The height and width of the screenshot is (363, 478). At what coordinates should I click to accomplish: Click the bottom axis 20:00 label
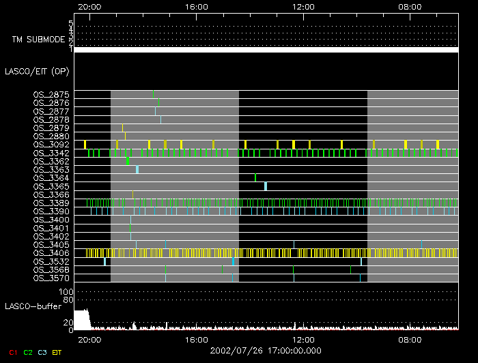(x=89, y=340)
